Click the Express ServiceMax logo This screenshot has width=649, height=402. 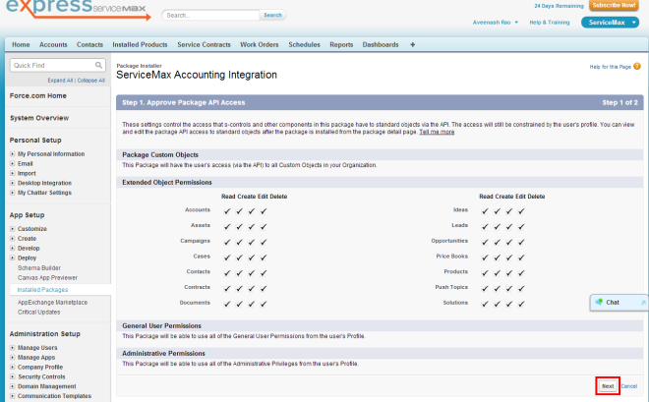point(76,13)
